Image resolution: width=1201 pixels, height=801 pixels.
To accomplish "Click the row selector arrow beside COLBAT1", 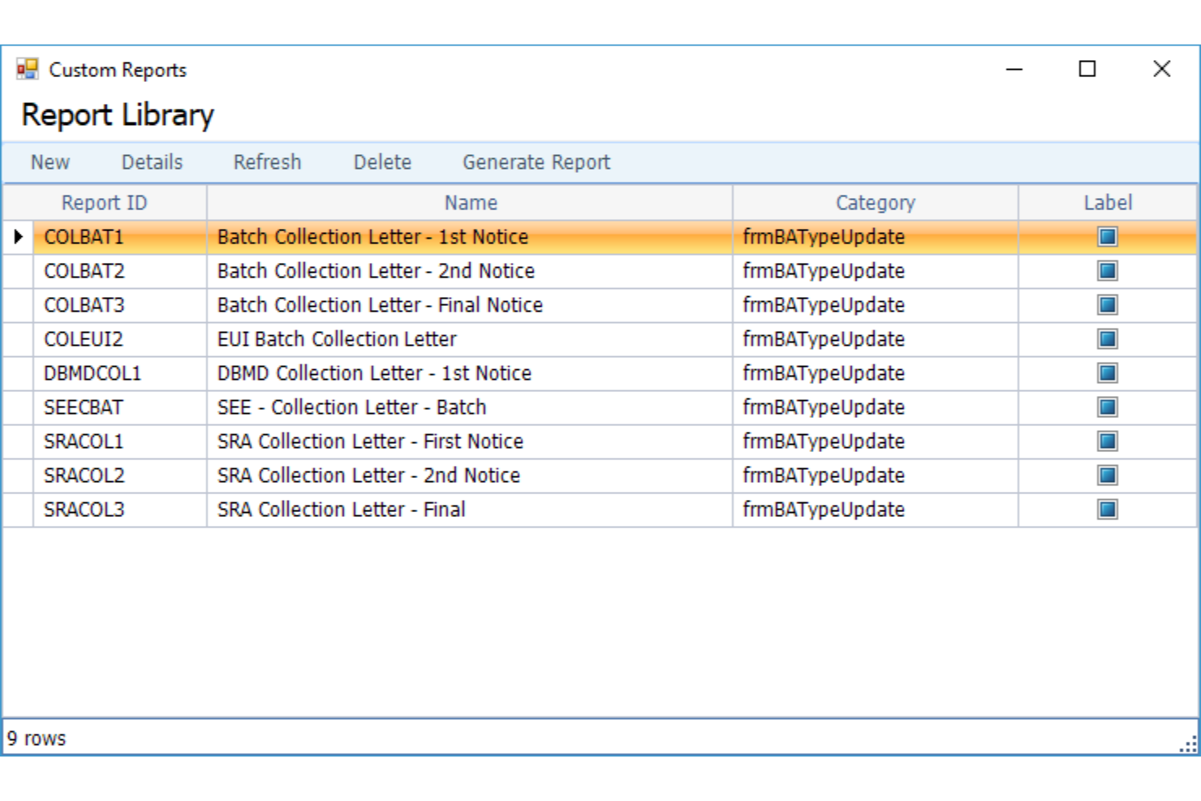I will coord(18,237).
